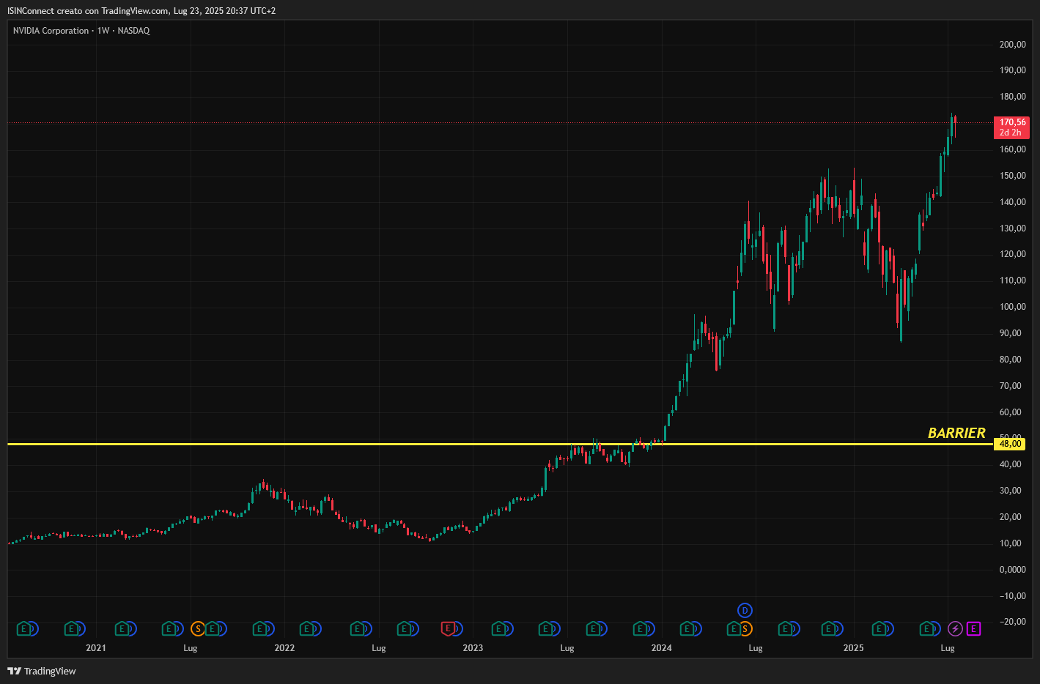Viewport: 1040px width, 684px height.
Task: Click the 2021 label on time axis
Action: [96, 647]
